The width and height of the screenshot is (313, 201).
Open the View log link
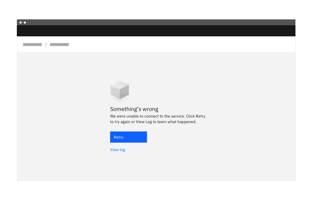(117, 149)
